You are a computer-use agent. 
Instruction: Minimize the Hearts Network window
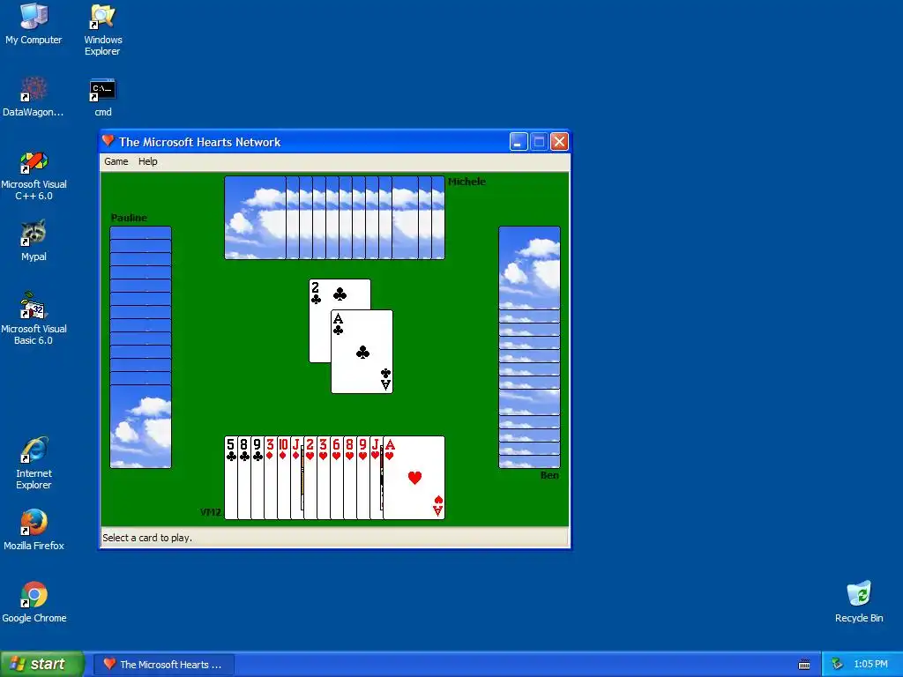(519, 142)
